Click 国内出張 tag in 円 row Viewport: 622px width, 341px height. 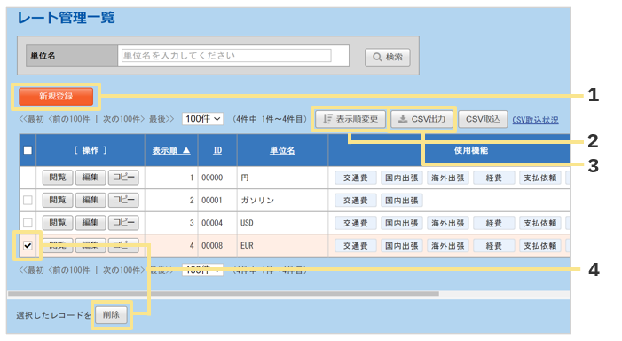click(402, 178)
